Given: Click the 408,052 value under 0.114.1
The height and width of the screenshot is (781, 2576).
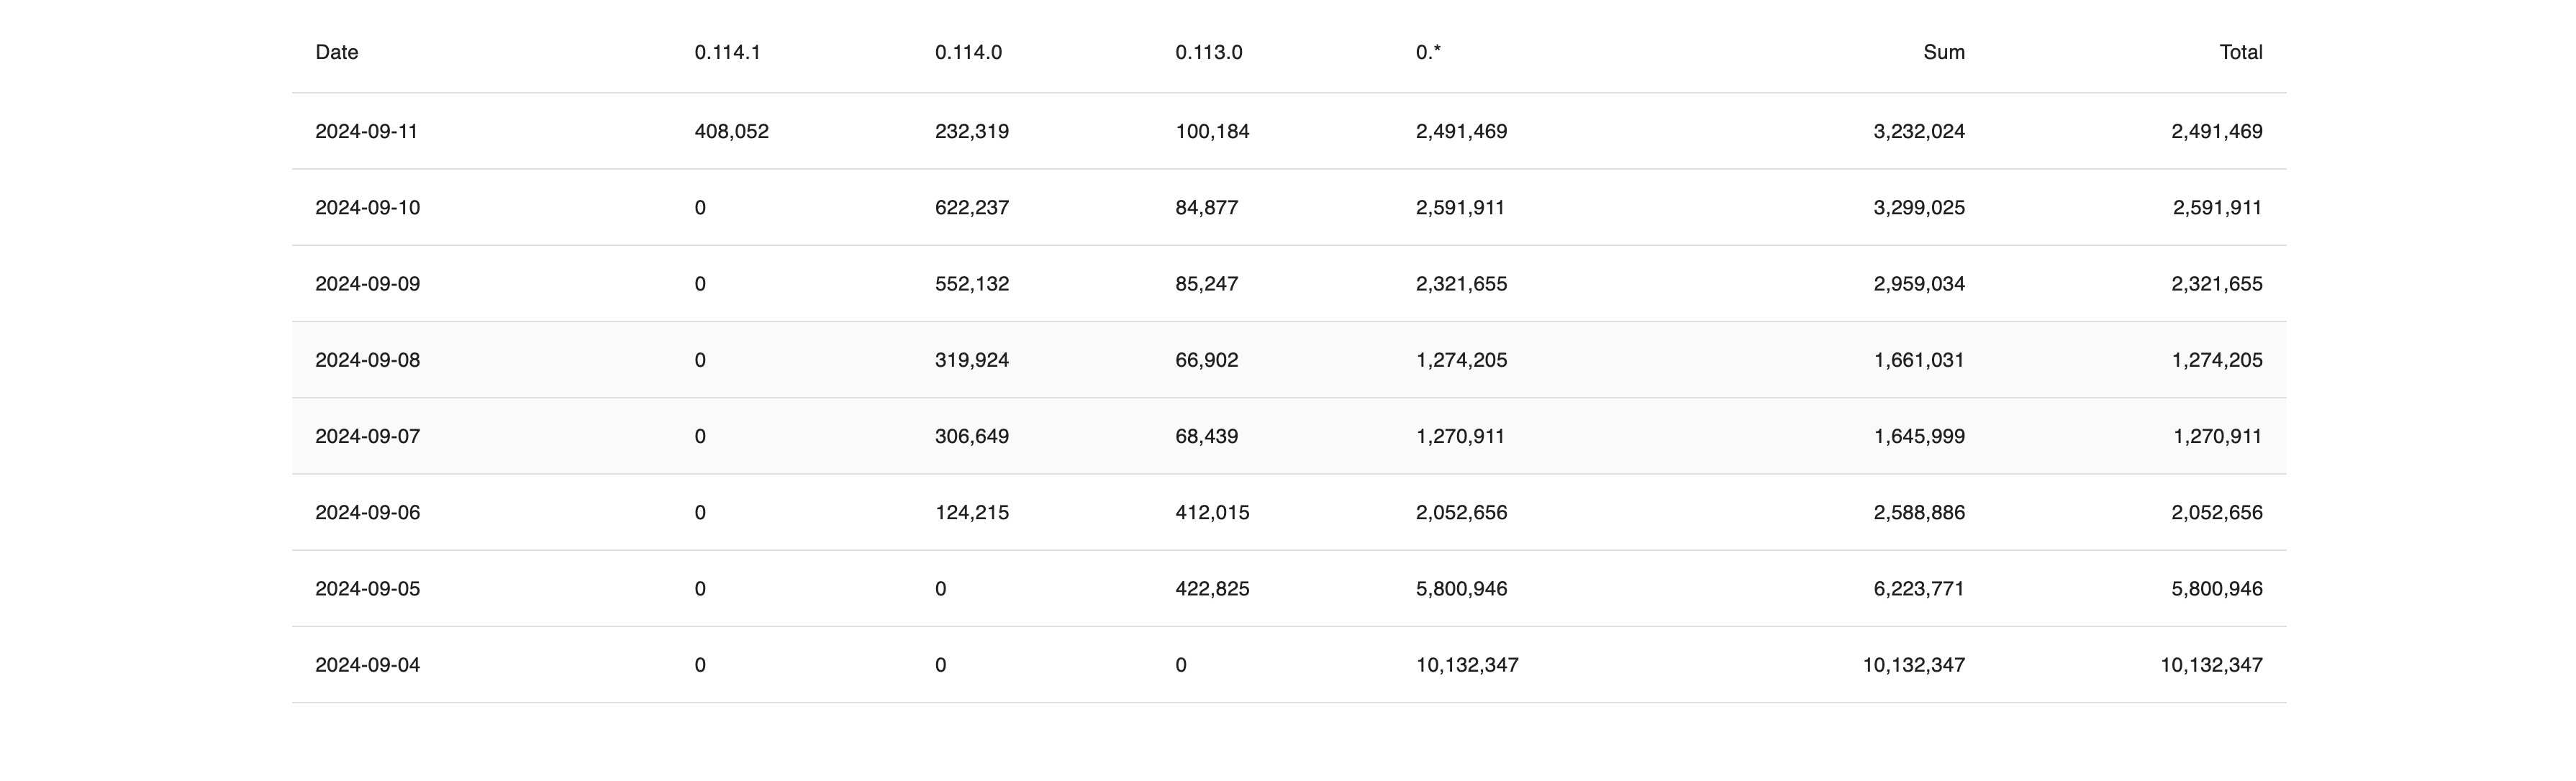Looking at the screenshot, I should pos(731,131).
